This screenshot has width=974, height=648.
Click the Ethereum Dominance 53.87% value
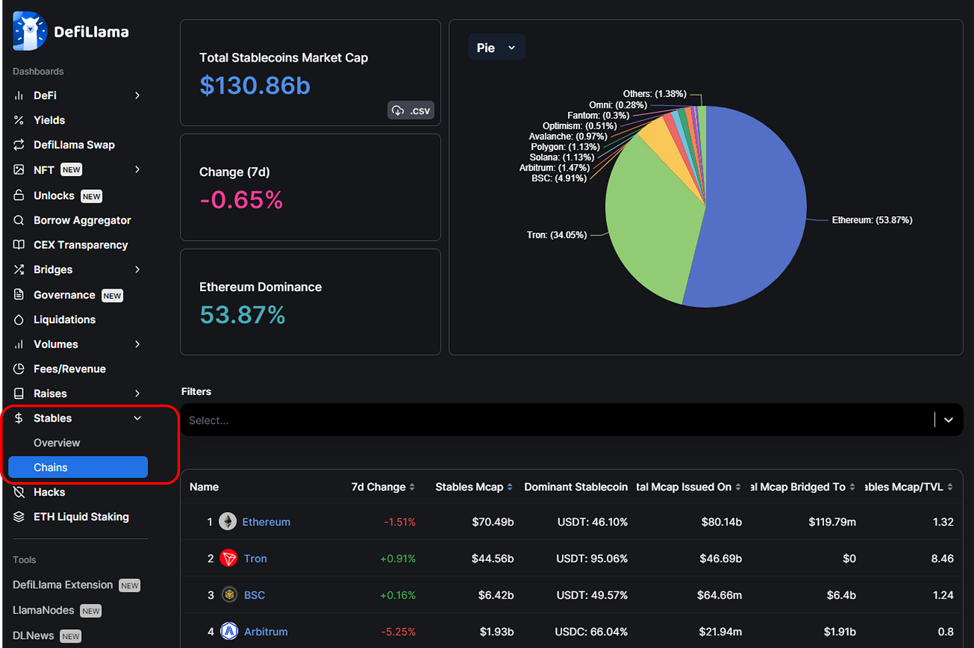(x=242, y=315)
